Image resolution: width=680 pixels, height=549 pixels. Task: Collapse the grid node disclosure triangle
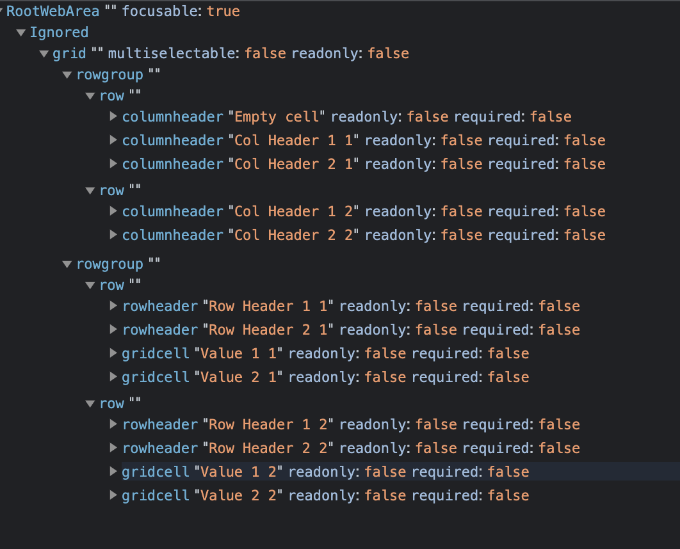pos(44,53)
